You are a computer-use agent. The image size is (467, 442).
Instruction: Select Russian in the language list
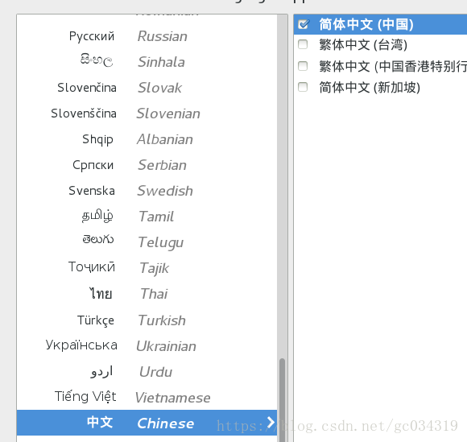[147, 36]
